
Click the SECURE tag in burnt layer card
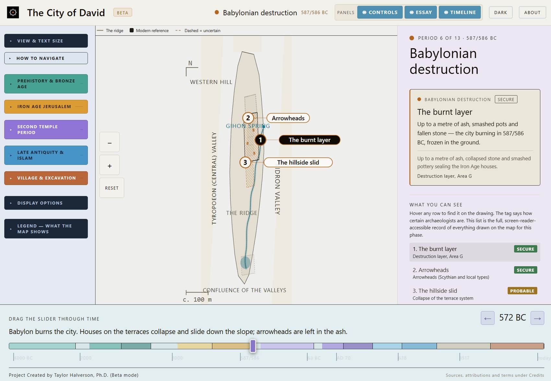[506, 99]
